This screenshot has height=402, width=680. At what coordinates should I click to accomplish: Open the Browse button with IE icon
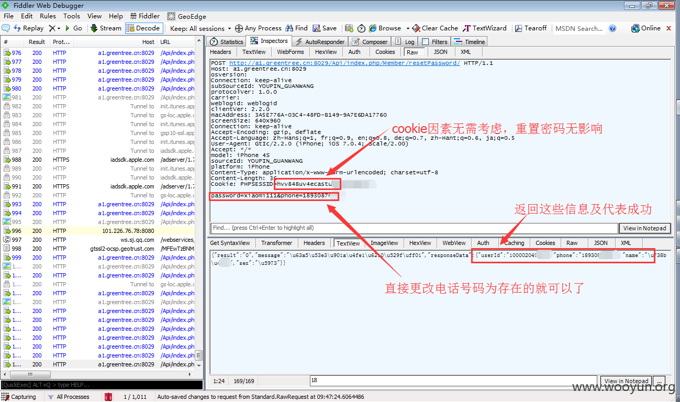[x=385, y=28]
